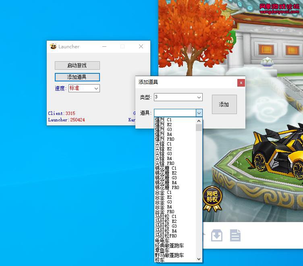303x266 pixels.
Task: Select 棉花糖 G3 from the list
Action: [175, 178]
